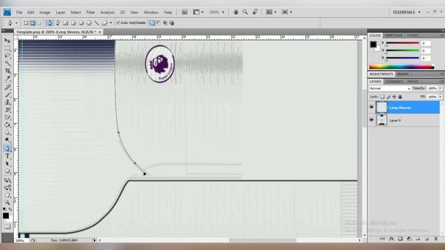Open the View Extras dropdown
This screenshot has height=250, width=445.
point(198,12)
